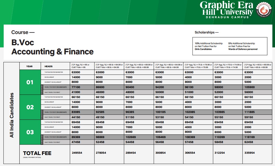Click year 03 yearly payment 108369
This screenshot has width=275, height=166.
(190, 137)
